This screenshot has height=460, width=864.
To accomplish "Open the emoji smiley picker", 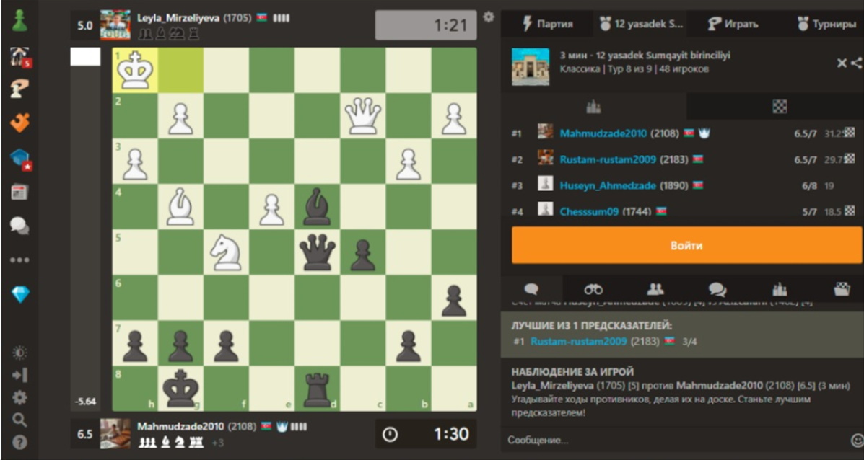I will pyautogui.click(x=856, y=441).
